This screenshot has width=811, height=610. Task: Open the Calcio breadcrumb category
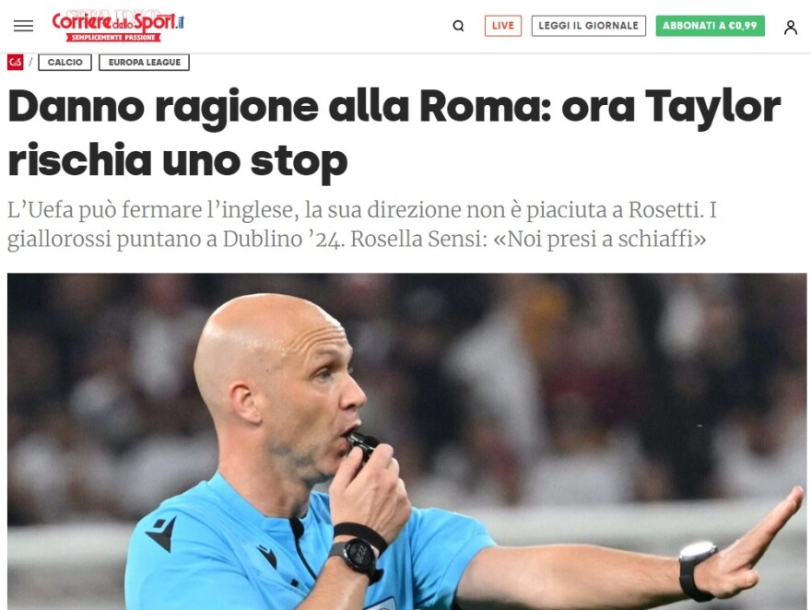pos(65,62)
